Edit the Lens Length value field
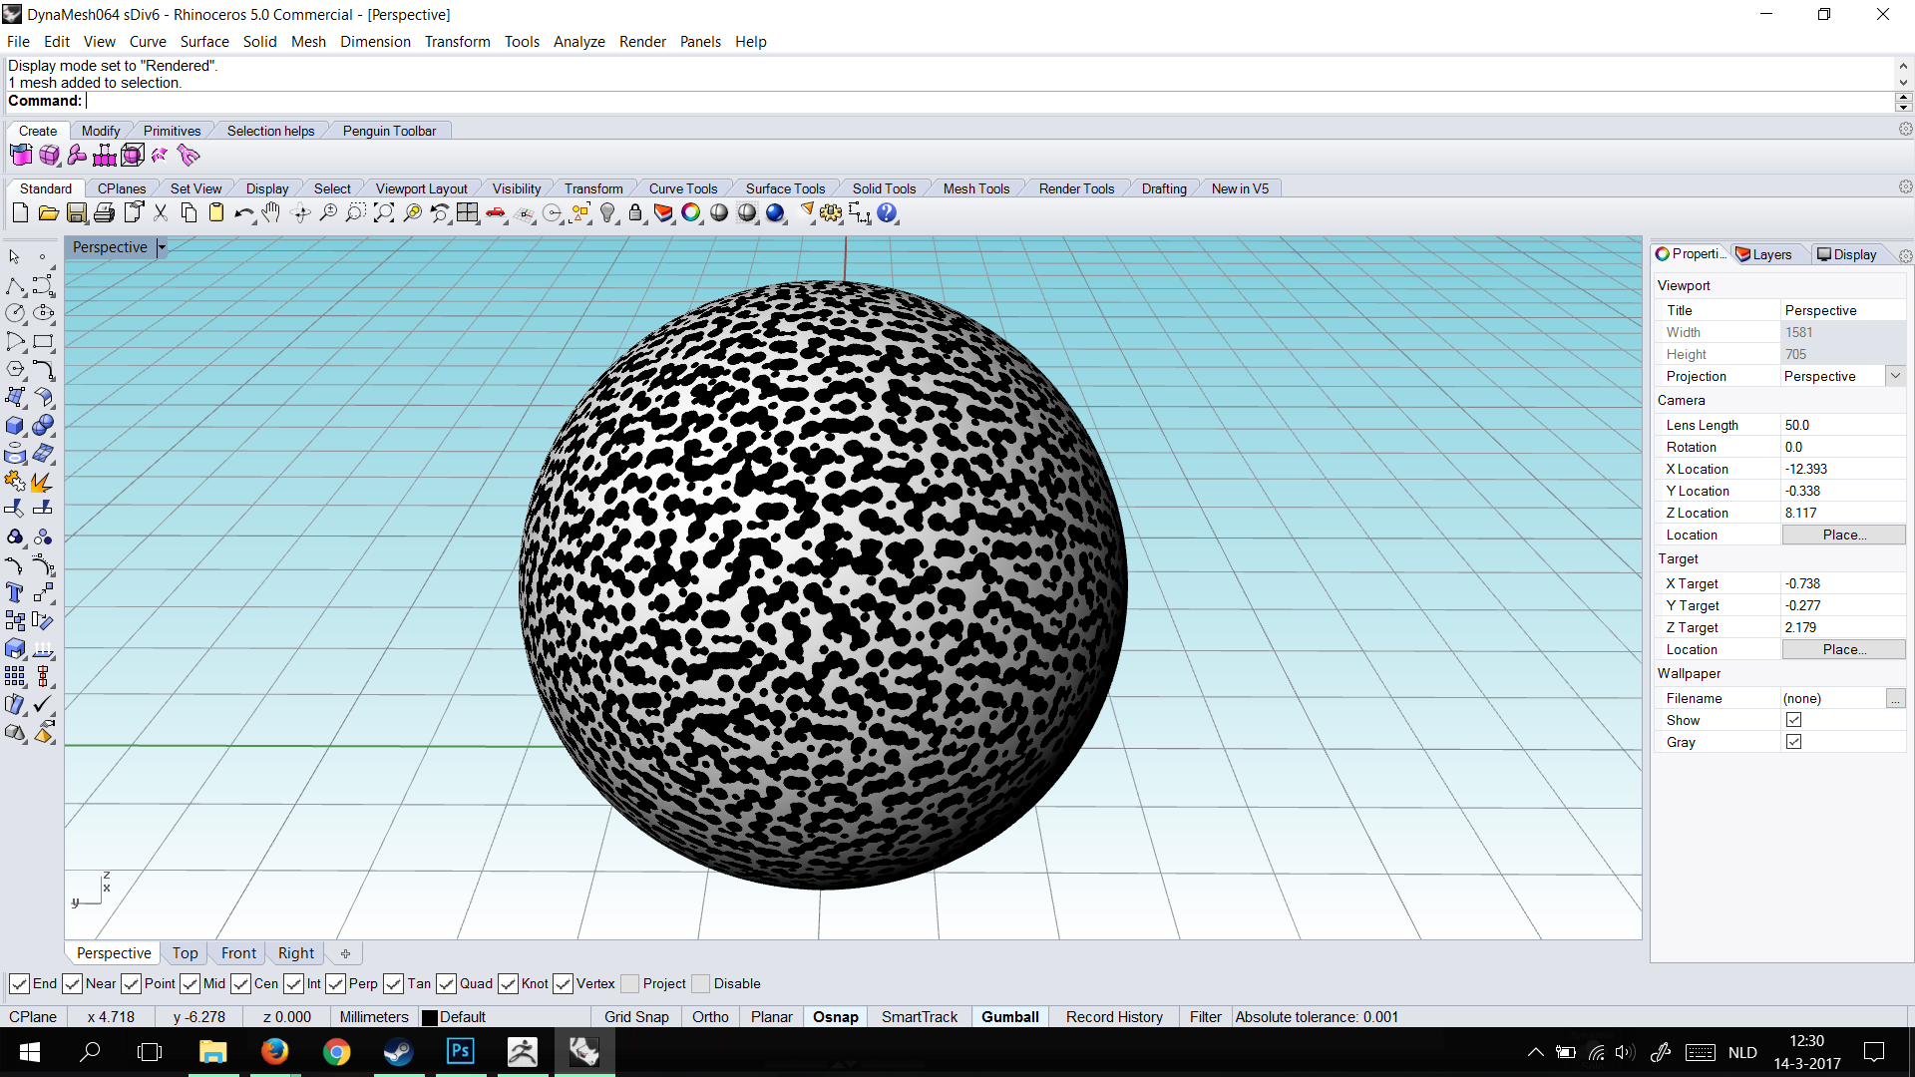The height and width of the screenshot is (1077, 1915). click(x=1843, y=425)
